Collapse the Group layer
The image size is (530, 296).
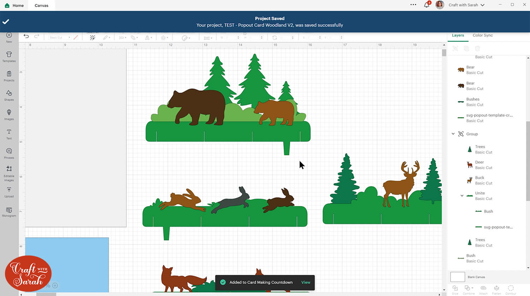tap(453, 134)
